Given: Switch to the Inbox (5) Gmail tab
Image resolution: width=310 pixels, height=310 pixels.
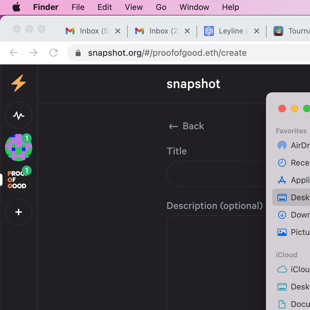Looking at the screenshot, I should [90, 31].
